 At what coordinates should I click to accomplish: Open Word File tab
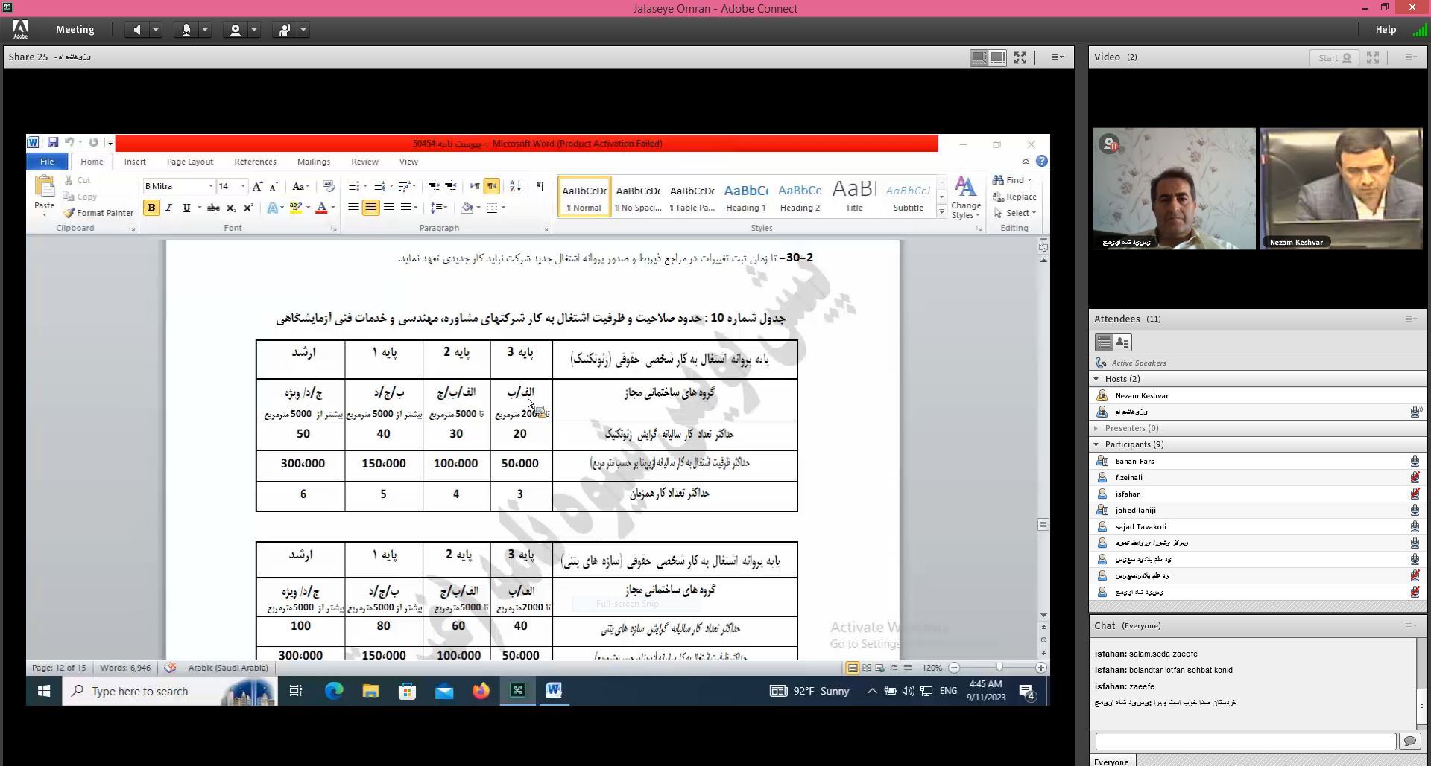point(47,162)
